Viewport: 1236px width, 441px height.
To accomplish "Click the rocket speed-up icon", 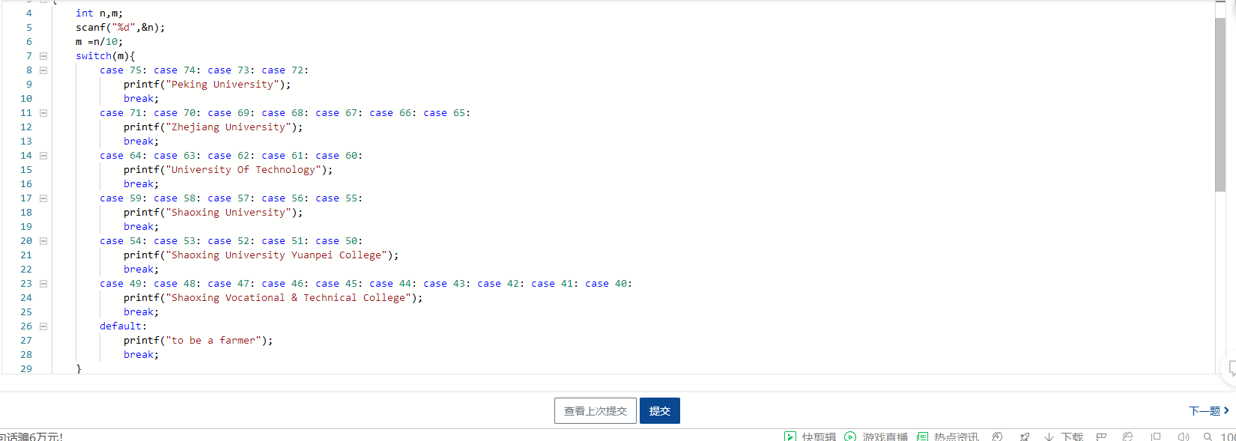I will tap(1025, 437).
